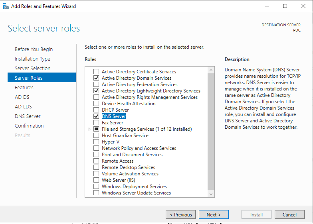The width and height of the screenshot is (313, 224).
Task: Cancel the Add Roles wizard
Action: click(x=289, y=215)
